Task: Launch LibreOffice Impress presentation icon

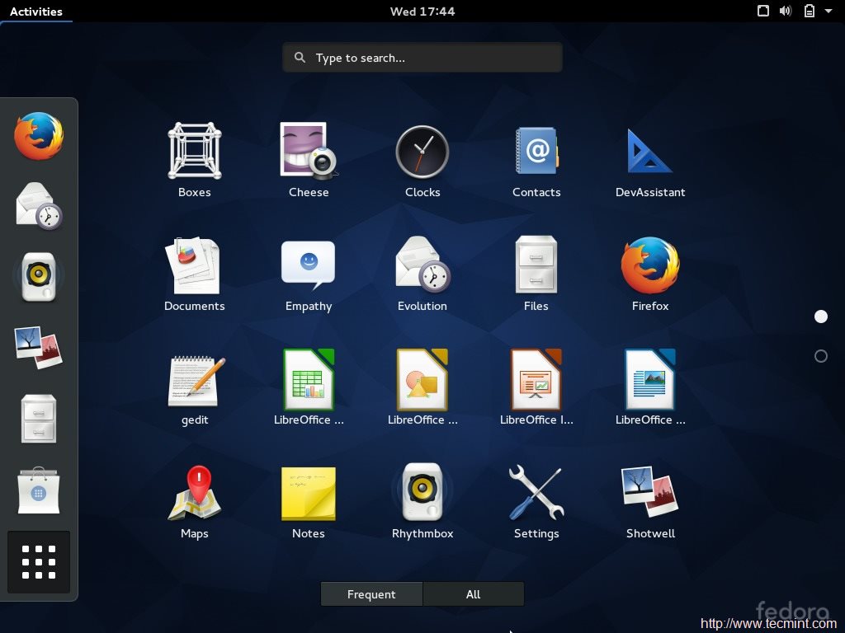Action: 536,379
